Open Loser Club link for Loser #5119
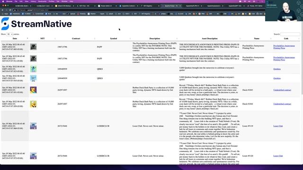This screenshot has height=170, width=303. pos(278,126)
